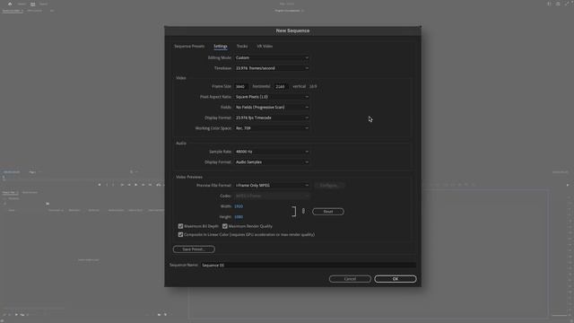The height and width of the screenshot is (323, 574).
Task: Expand the Timebase 23.976 frames/second dropdown
Action: pos(272,68)
